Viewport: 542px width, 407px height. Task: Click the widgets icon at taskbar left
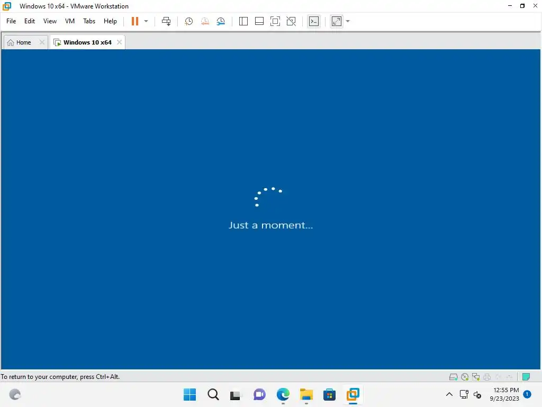click(15, 394)
